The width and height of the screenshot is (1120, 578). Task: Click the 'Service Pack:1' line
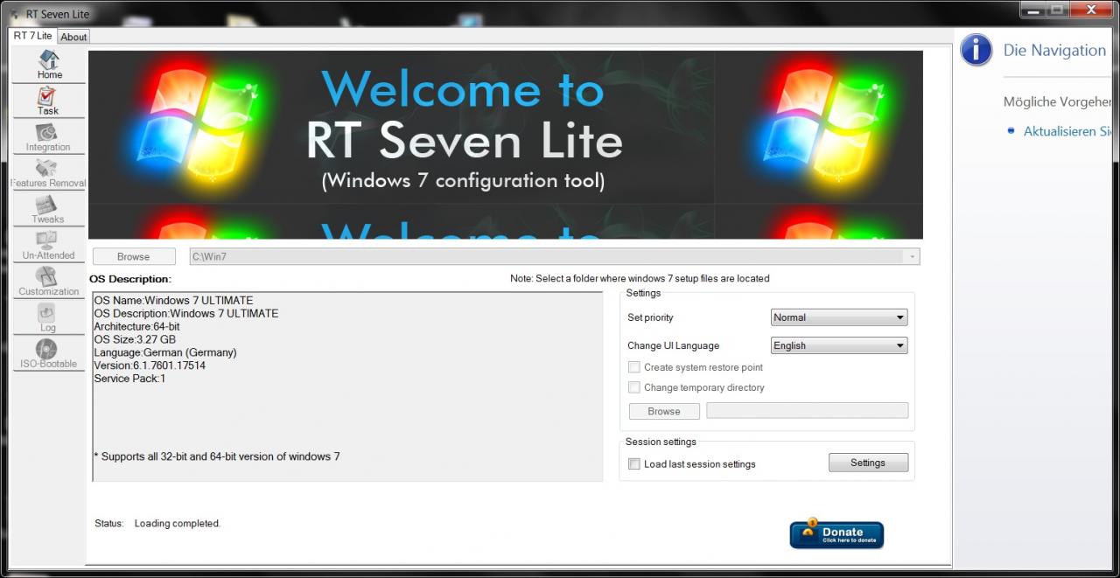[x=129, y=379]
